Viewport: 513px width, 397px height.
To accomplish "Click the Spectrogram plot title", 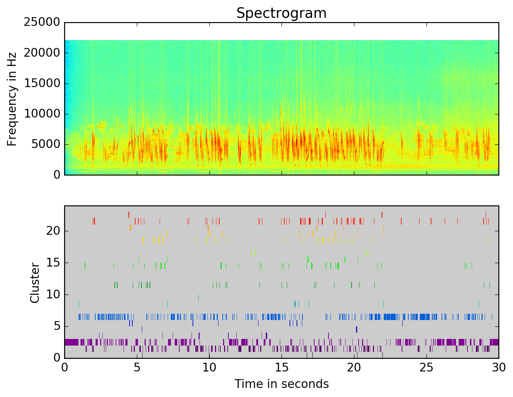I will click(281, 13).
